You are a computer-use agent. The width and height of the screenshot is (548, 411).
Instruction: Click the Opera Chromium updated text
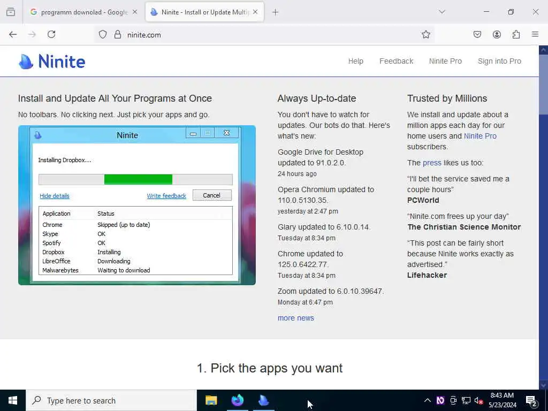(x=326, y=195)
